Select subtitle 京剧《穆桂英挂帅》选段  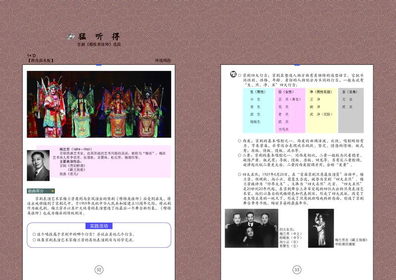(x=99, y=44)
